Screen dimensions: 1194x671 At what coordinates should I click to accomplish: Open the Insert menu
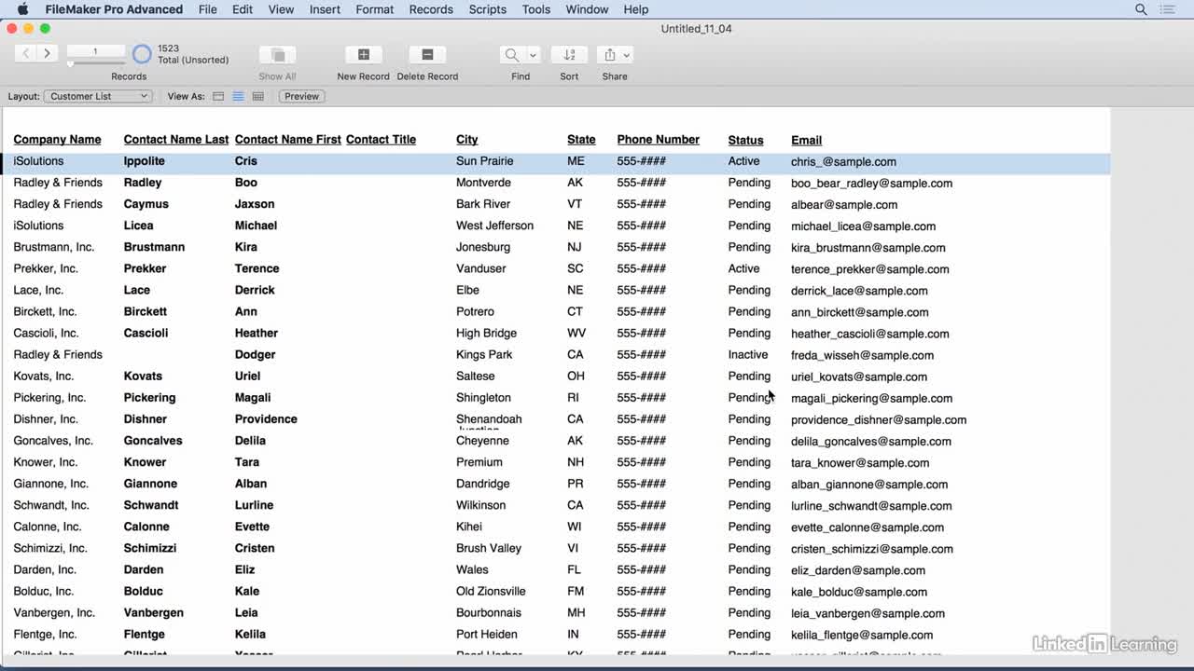point(325,9)
